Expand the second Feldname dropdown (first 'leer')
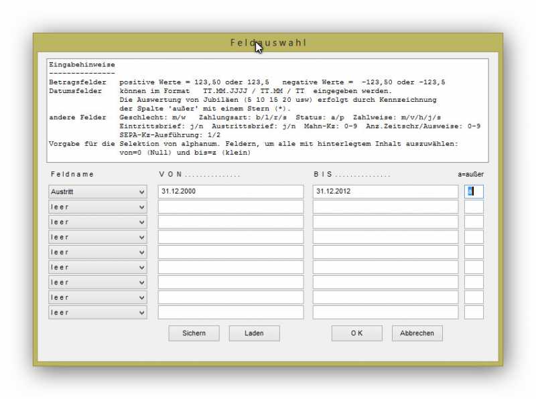The image size is (536, 399). point(98,207)
